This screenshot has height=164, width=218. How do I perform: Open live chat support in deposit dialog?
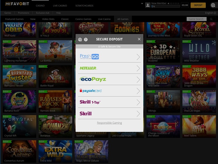pos(80,39)
